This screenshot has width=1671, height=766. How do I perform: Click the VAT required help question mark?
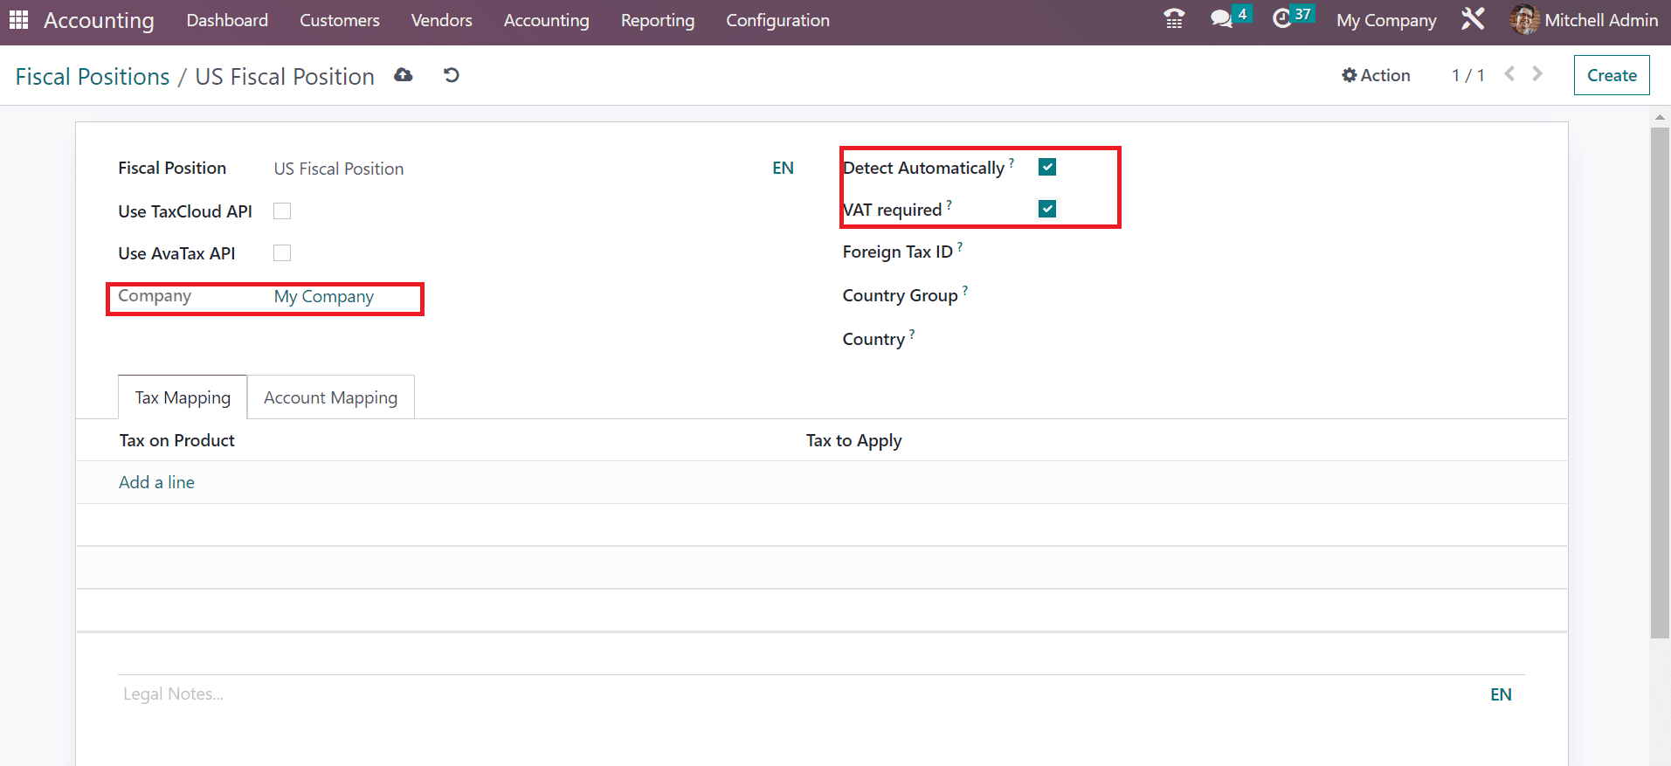(x=949, y=204)
